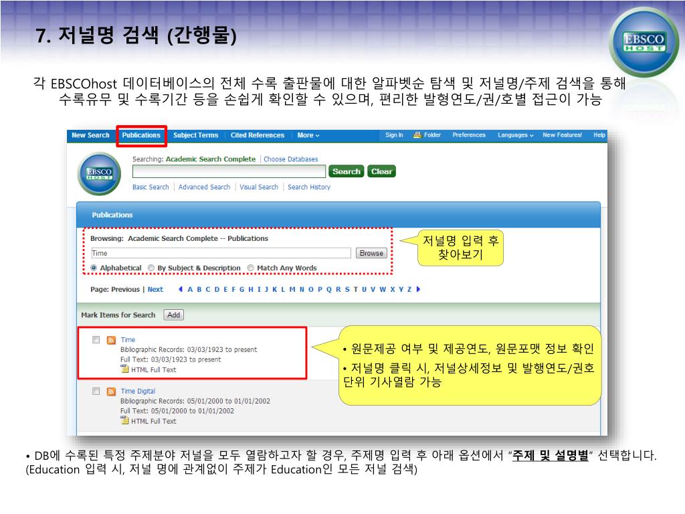The image size is (685, 514).
Task: Click the Sign In link
Action: [x=394, y=135]
